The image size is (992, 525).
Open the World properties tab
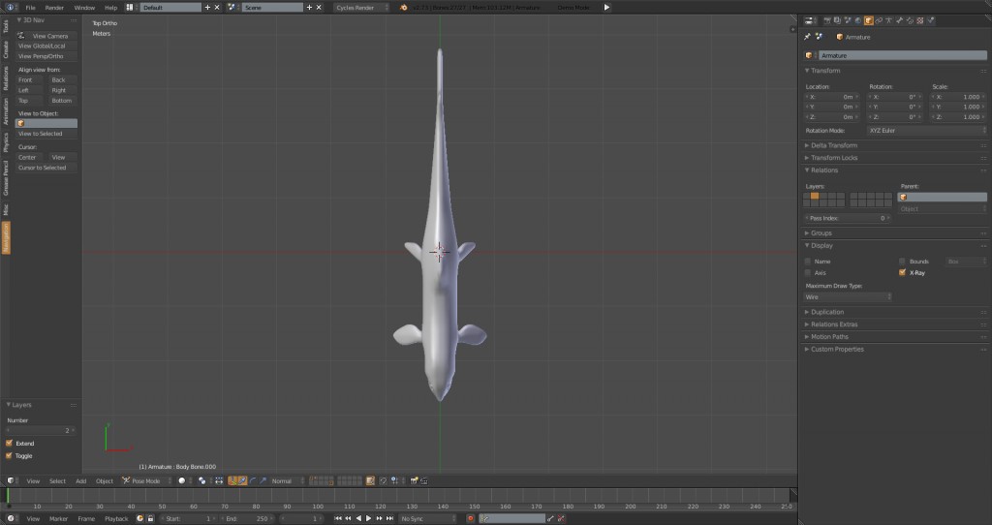(x=858, y=21)
